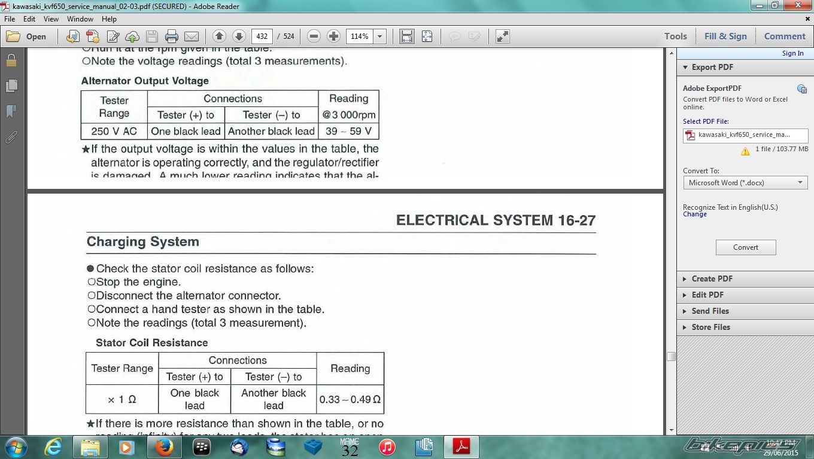Click the page number field showing 432
The image size is (814, 459).
pos(262,36)
